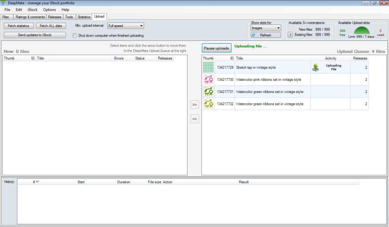Open the Show slots for dropdown
The height and width of the screenshot is (227, 389).
pos(266,28)
